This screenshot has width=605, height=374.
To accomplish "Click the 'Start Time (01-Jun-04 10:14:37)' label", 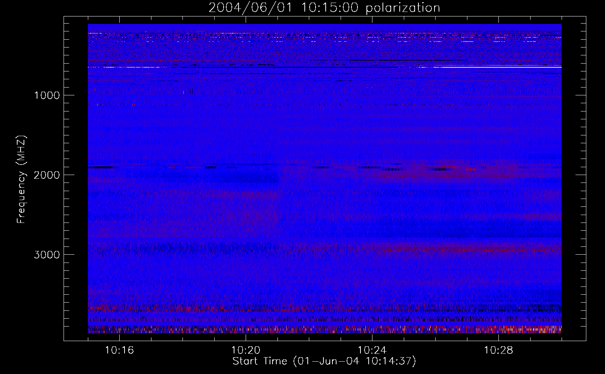I will pos(324,361).
